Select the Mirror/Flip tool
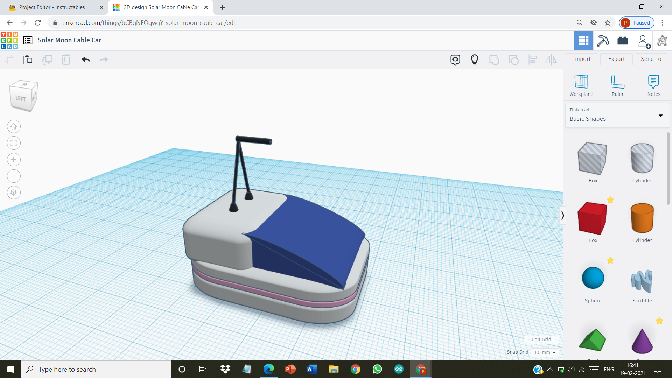Viewport: 672px width, 378px height. point(551,59)
